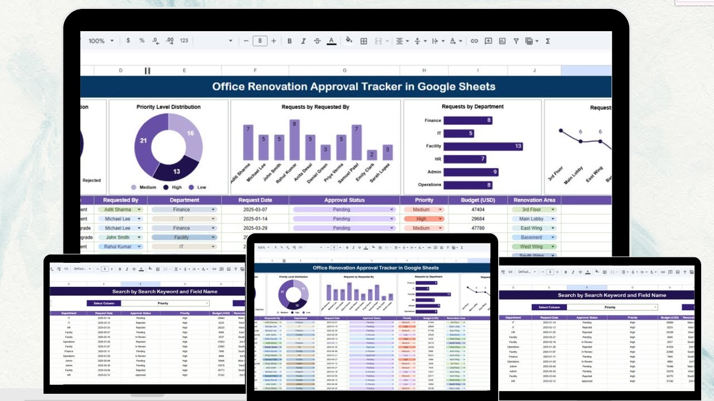
Task: Open the Basement dropdown chip
Action: point(534,237)
